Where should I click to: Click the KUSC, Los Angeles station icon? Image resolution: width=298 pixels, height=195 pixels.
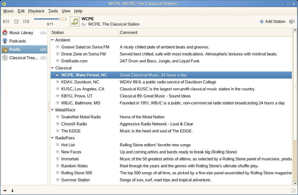point(58,89)
